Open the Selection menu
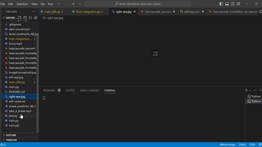 pos(22,4)
